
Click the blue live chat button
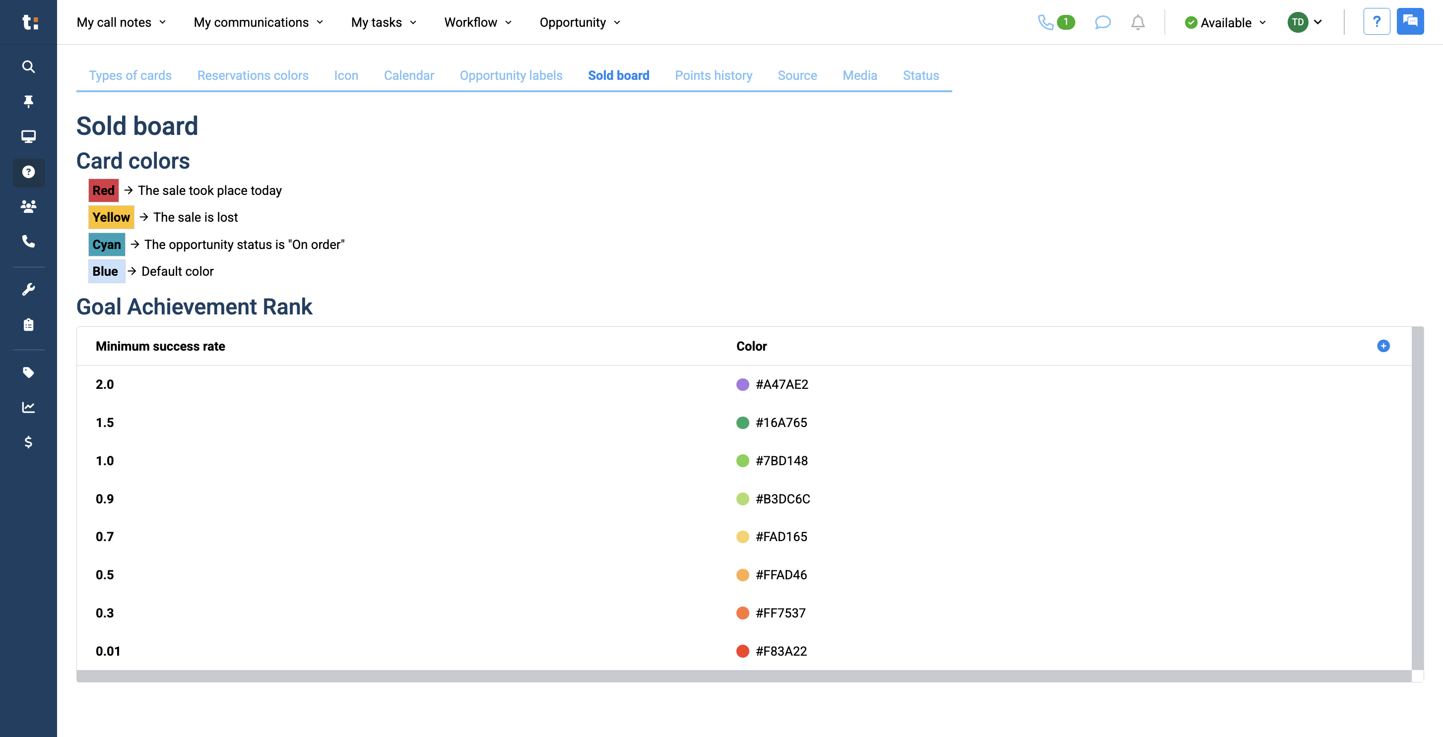1409,22
